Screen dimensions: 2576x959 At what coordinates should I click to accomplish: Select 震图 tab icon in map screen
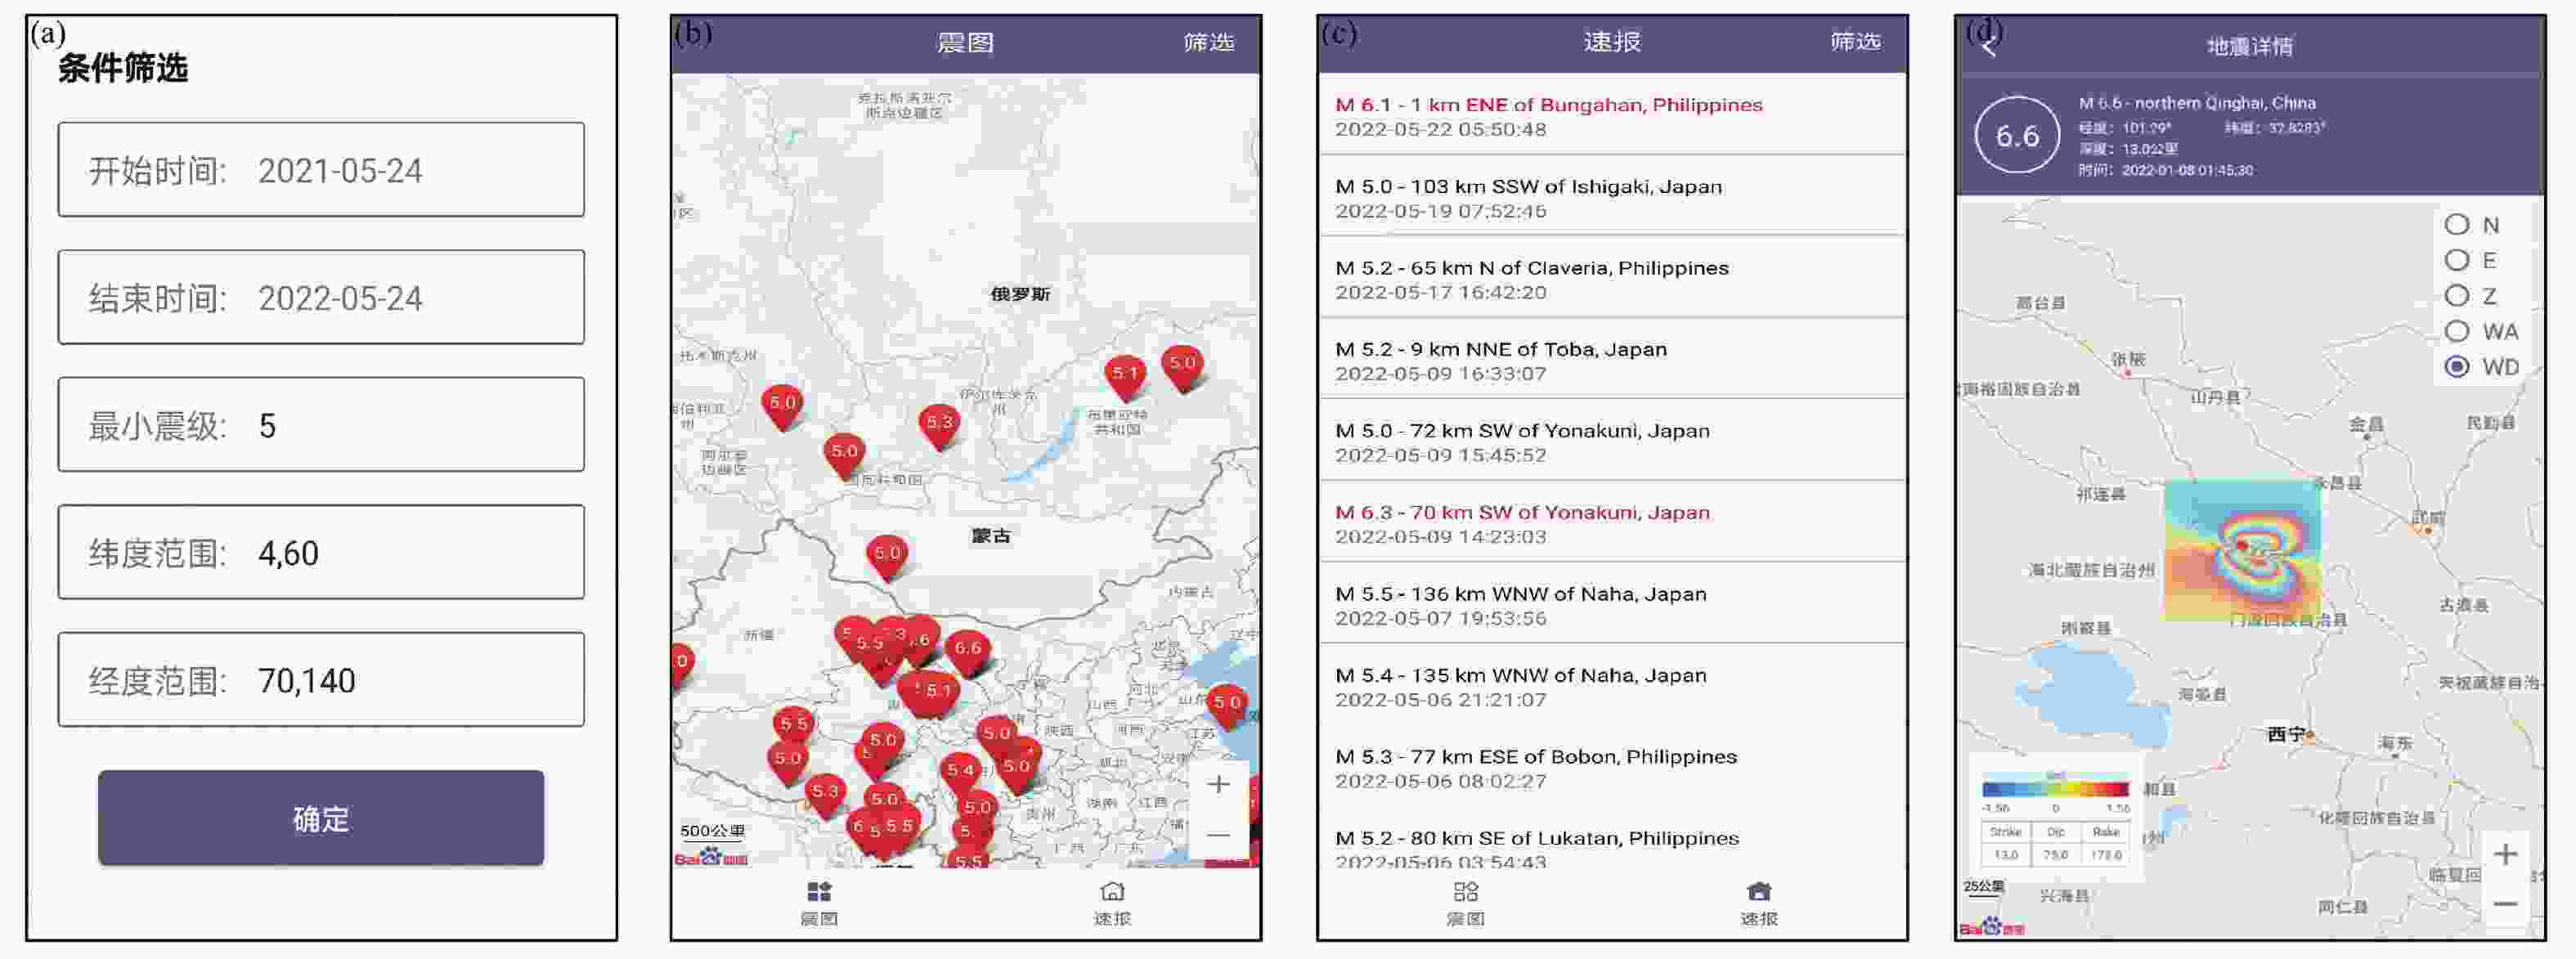point(819,902)
